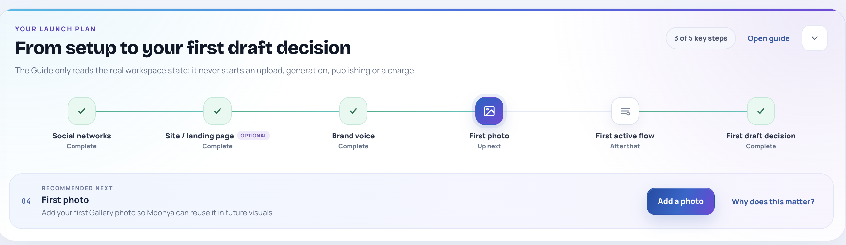
Task: Select the 'First photo' step label
Action: pyautogui.click(x=489, y=136)
